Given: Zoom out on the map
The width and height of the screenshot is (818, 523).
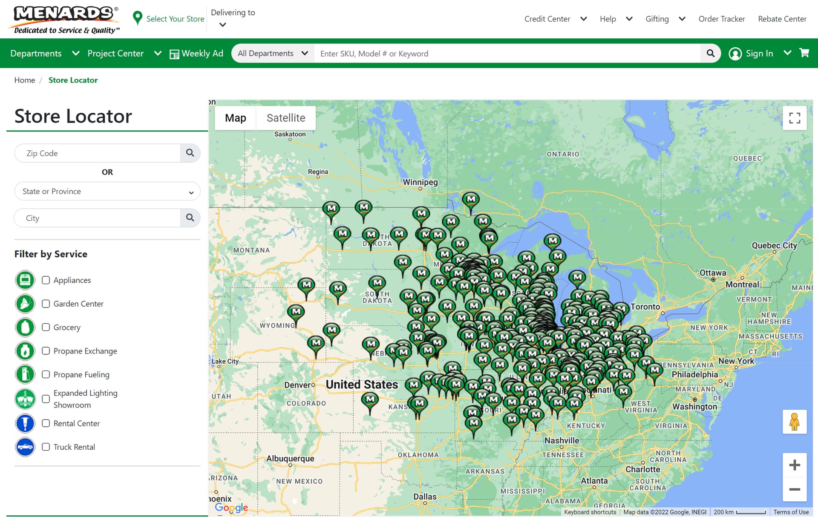Looking at the screenshot, I should coord(795,489).
